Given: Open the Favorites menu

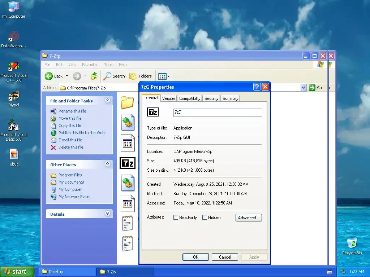Looking at the screenshot, I should coord(90,65).
